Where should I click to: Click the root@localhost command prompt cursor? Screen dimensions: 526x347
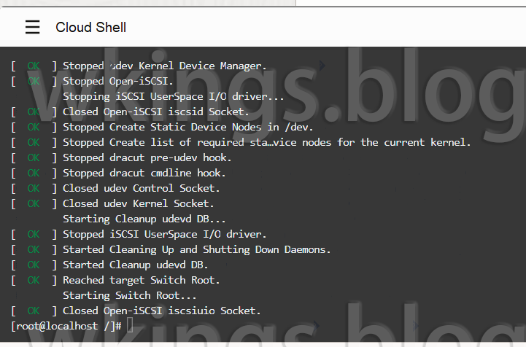point(130,326)
